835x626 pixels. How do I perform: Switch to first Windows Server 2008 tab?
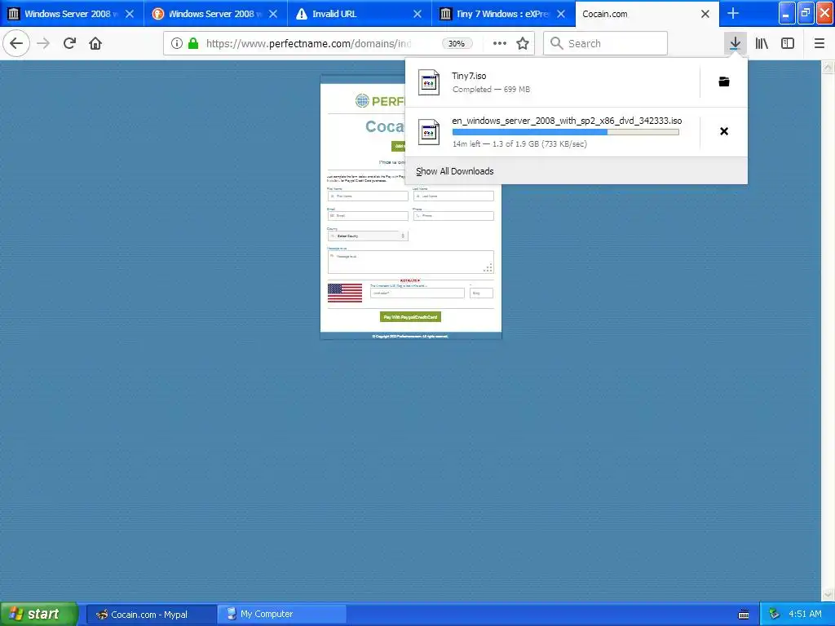[72, 14]
